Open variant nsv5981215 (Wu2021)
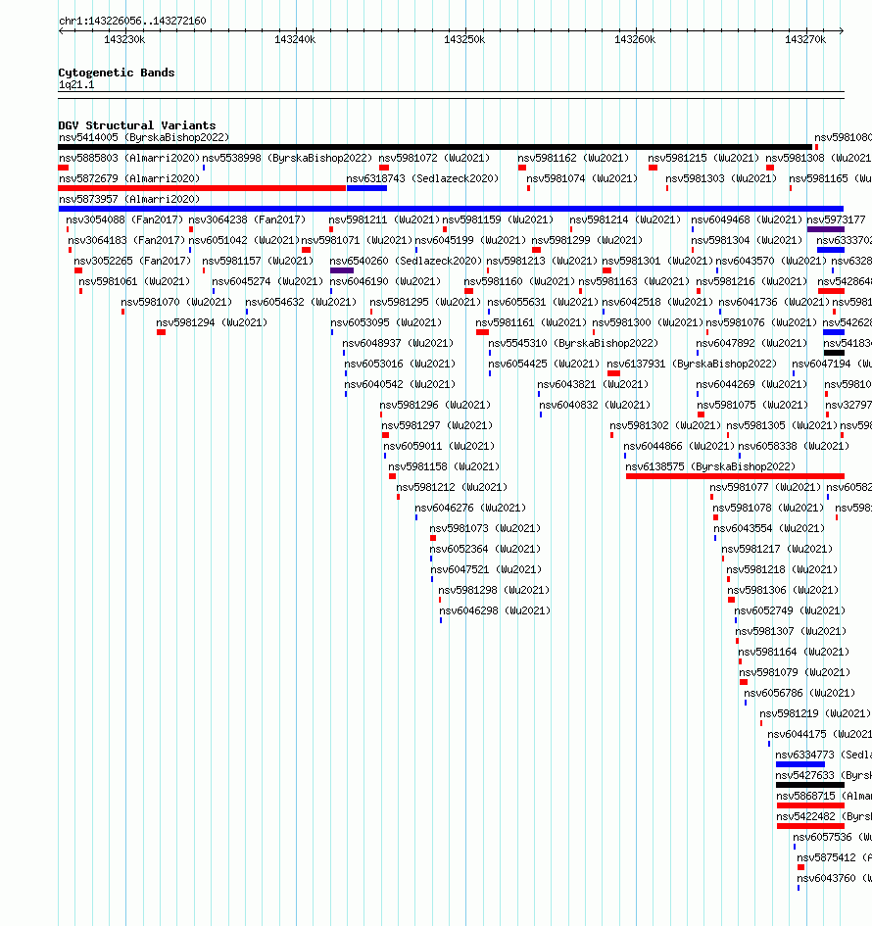Viewport: 872px width, 926px height. [x=703, y=159]
